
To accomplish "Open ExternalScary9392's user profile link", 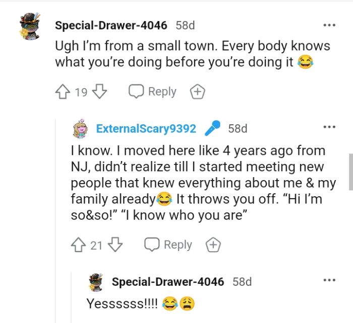I will (x=146, y=128).
